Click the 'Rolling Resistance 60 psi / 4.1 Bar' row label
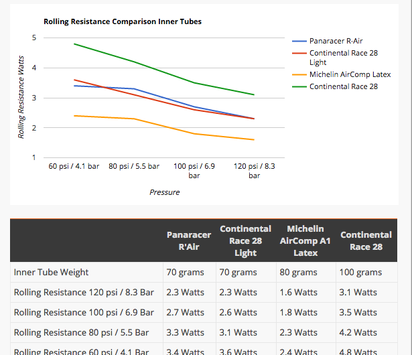 click(x=81, y=352)
